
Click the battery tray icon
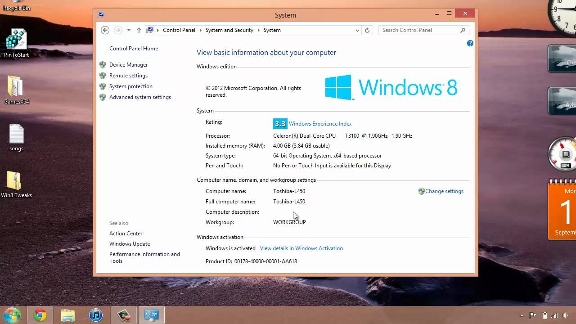544,315
